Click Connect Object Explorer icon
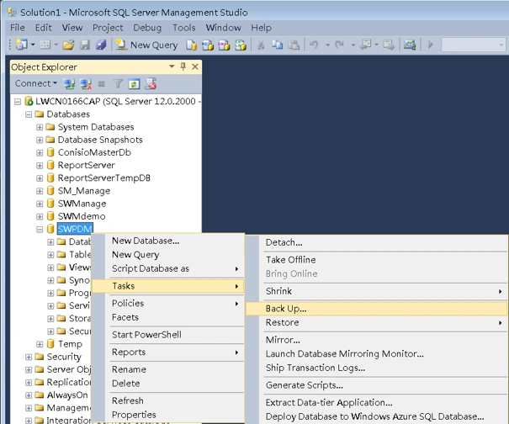Viewport: 509px width, 424px height. click(x=69, y=84)
